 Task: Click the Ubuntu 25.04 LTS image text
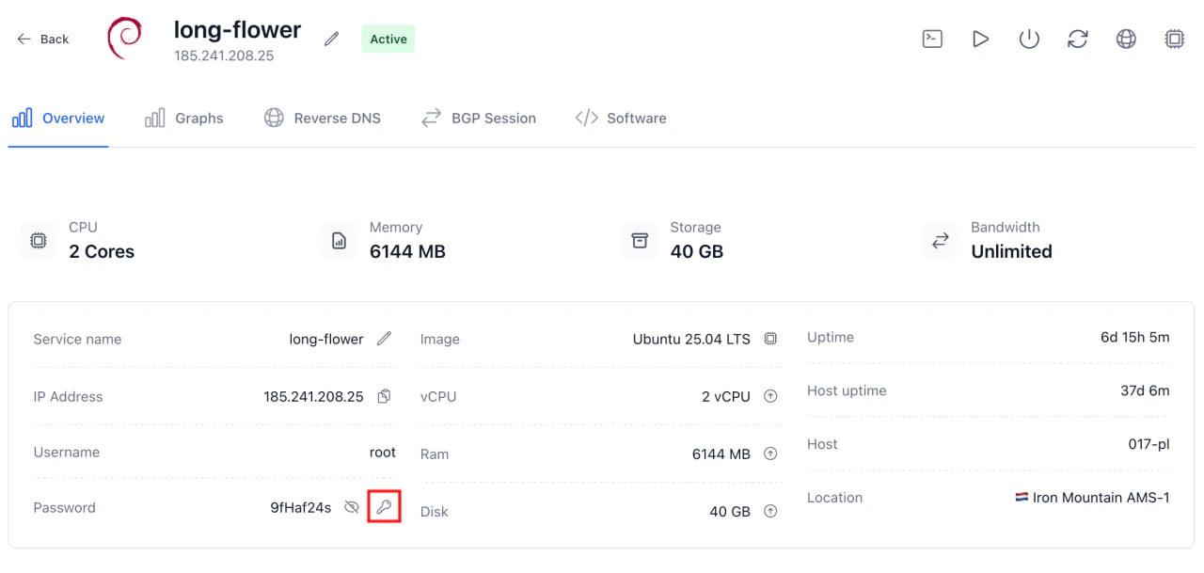tap(691, 339)
